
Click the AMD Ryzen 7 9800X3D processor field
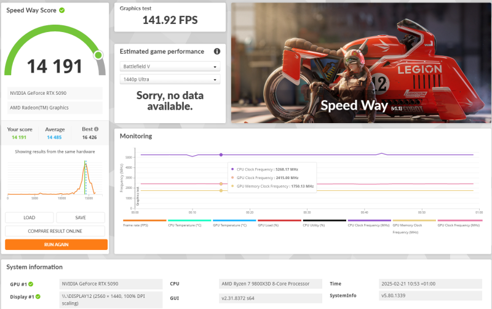271,284
